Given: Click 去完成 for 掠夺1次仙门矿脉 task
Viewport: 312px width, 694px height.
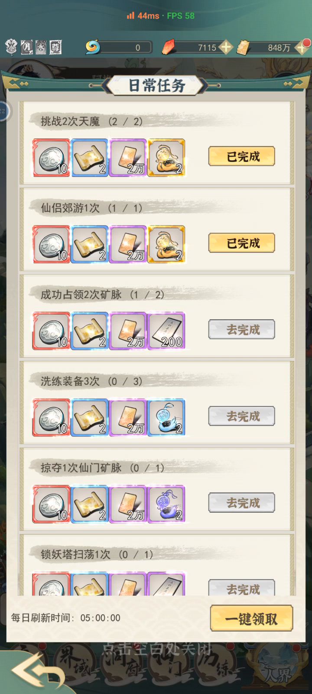Looking at the screenshot, I should pos(242,503).
